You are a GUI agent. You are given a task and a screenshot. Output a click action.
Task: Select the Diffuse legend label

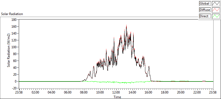[x=205, y=10]
